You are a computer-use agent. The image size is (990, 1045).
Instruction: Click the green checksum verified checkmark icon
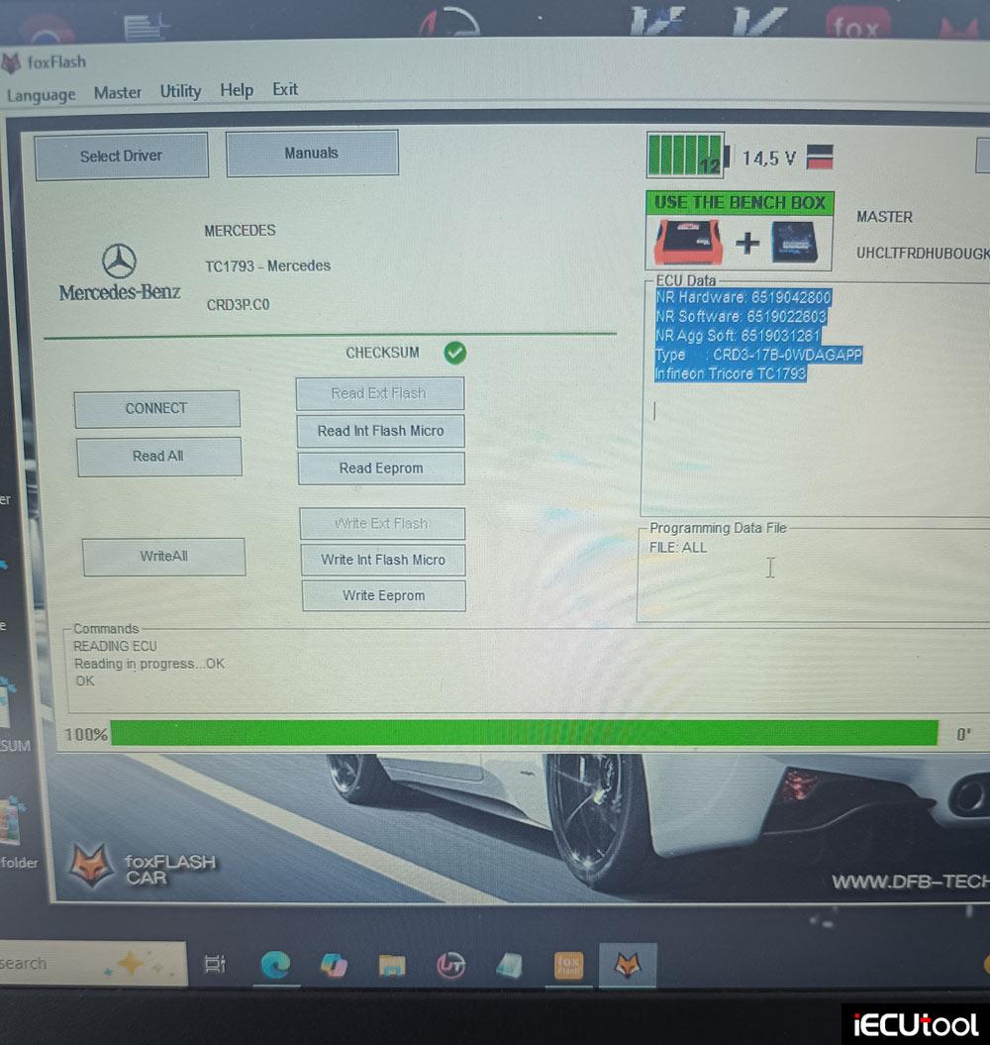click(x=455, y=354)
